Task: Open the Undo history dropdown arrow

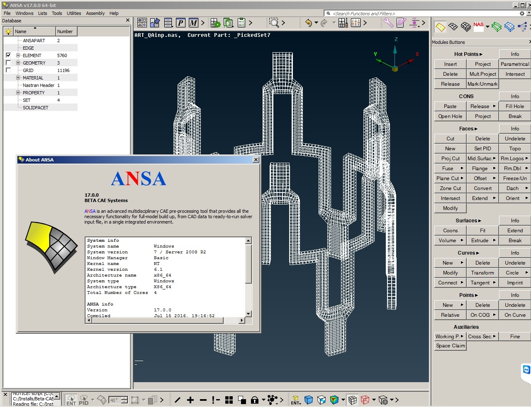Action: pyautogui.click(x=316, y=23)
